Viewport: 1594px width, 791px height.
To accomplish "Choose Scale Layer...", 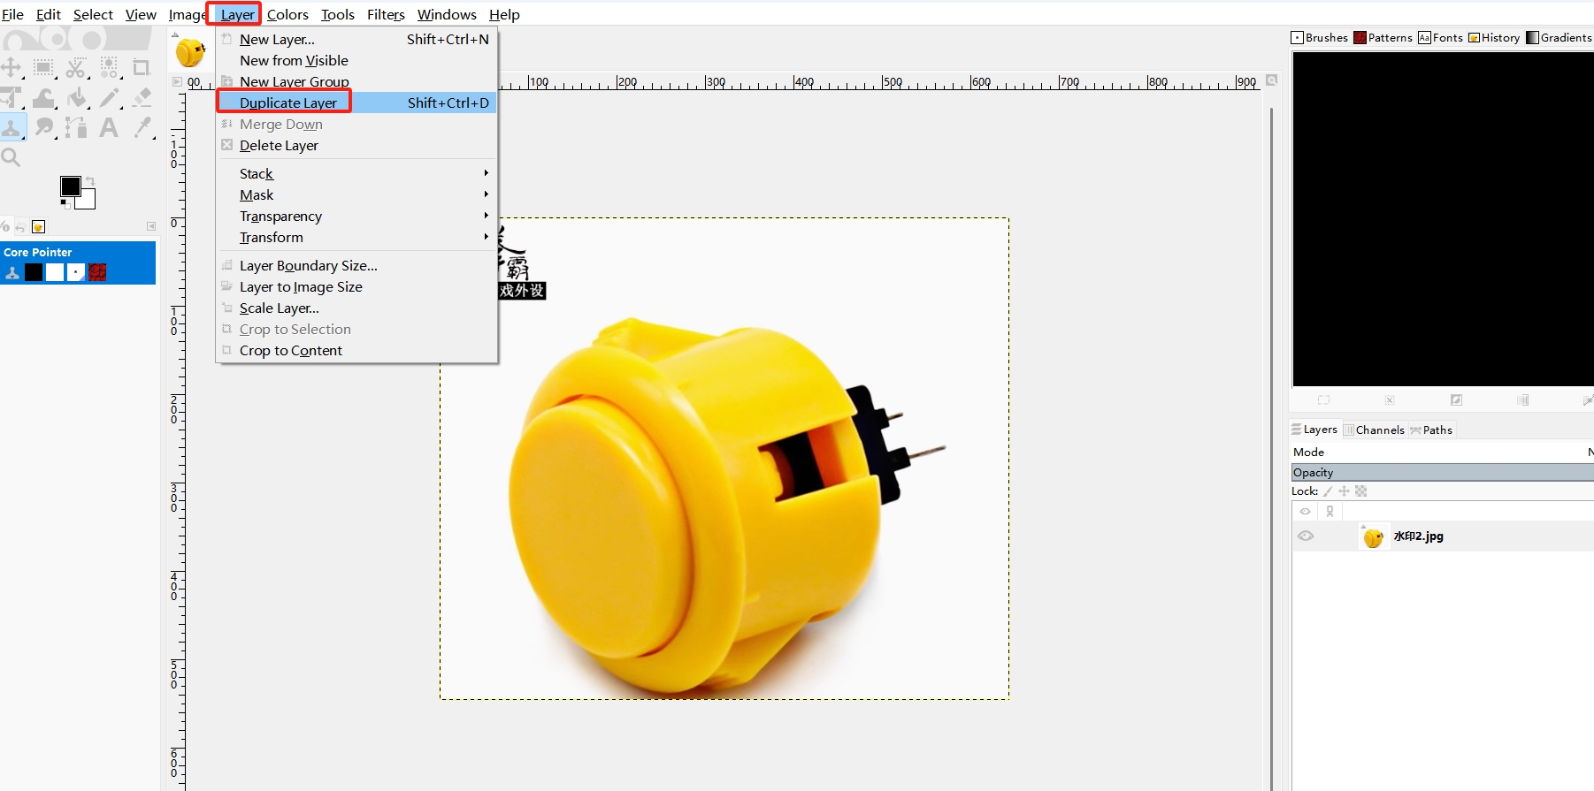I will coord(357,308).
